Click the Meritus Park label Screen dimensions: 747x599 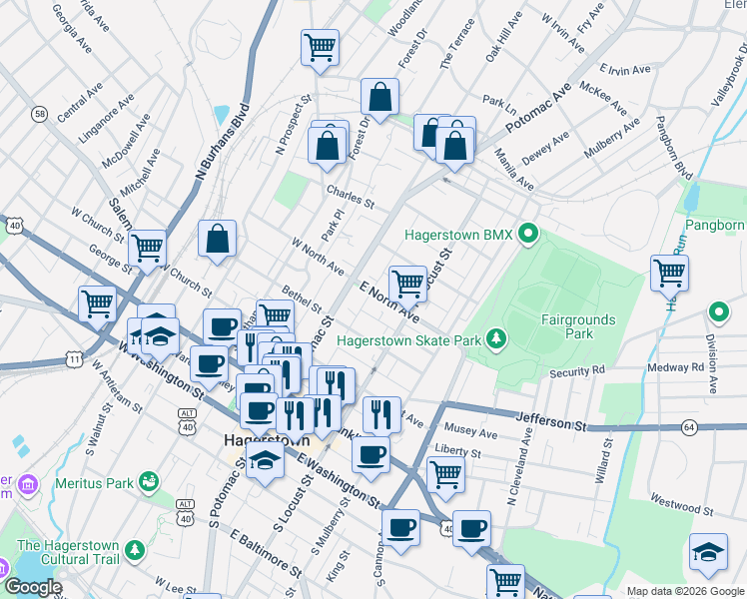click(94, 483)
